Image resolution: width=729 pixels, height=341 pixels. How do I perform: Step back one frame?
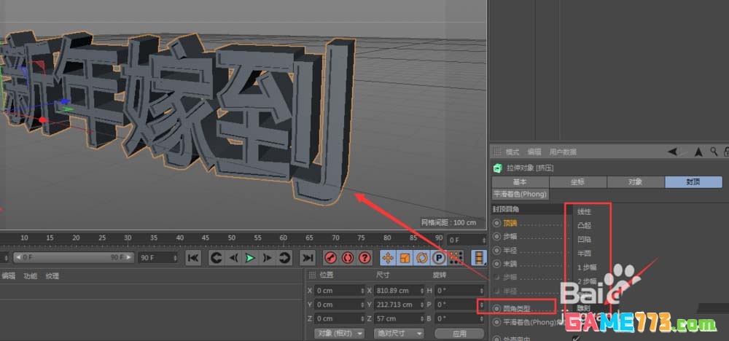pos(233,258)
